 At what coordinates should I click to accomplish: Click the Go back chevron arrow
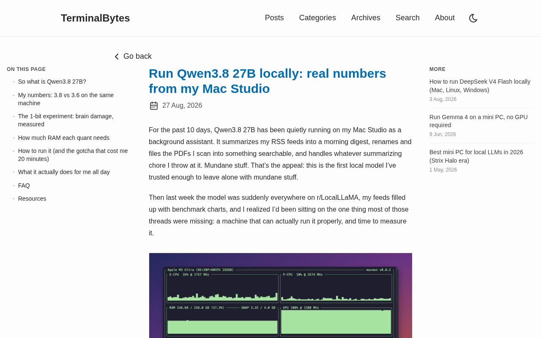point(117,57)
